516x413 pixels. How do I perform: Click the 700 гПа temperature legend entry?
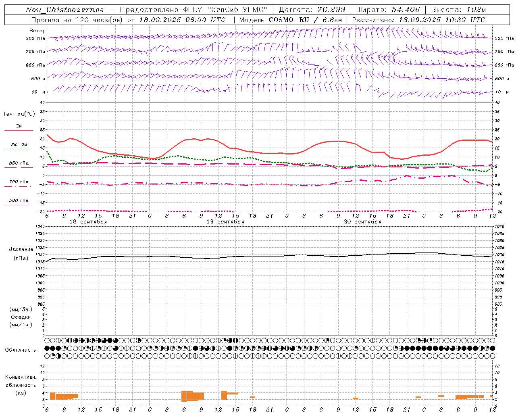coord(19,181)
